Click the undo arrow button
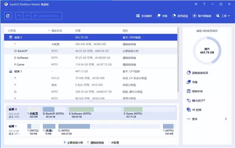The height and width of the screenshot is (148, 235). (19, 16)
